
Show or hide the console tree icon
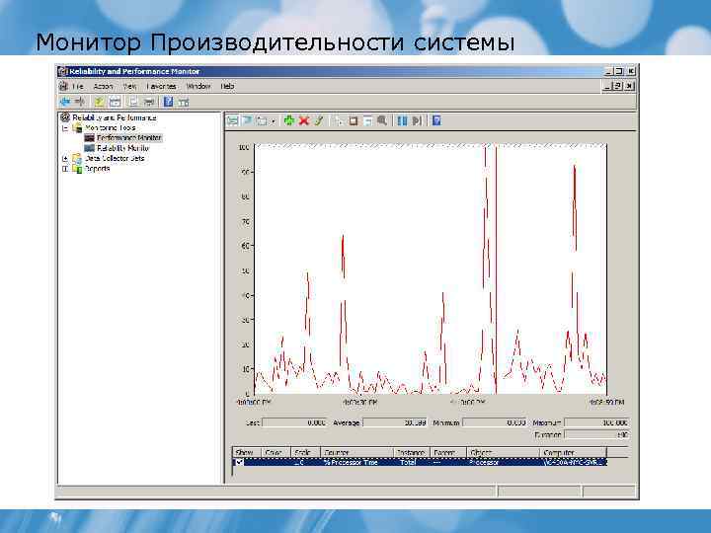click(116, 102)
